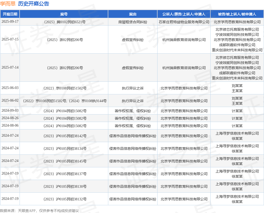
Task: Click 杭州瑞鼎教育咨询有限公司 in the 2025-07-14 row
Action: click(184, 68)
